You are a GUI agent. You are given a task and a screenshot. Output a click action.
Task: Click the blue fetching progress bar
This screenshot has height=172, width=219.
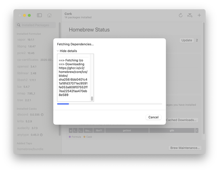pos(63,104)
